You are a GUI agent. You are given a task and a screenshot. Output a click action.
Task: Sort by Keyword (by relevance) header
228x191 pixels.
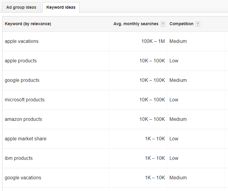tap(28, 24)
